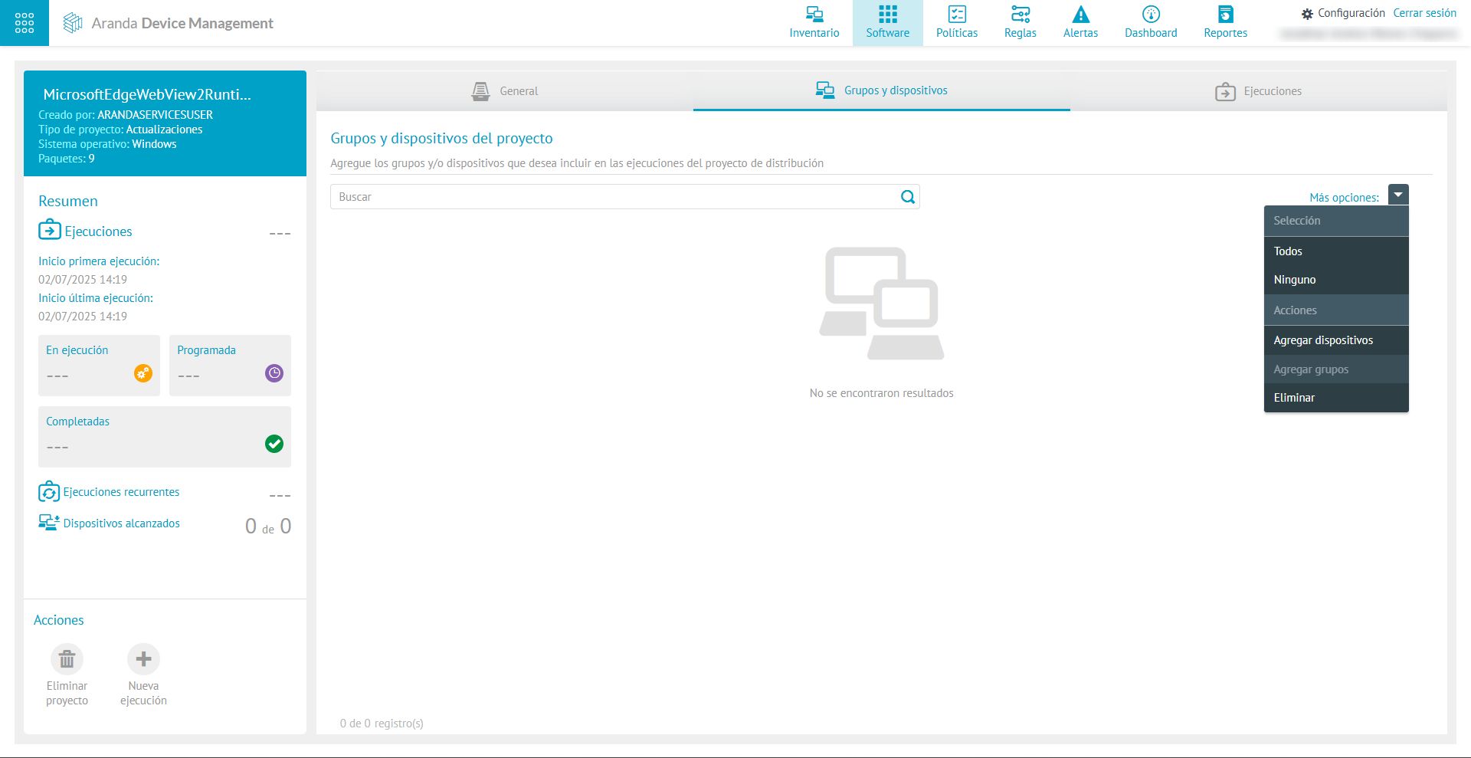The height and width of the screenshot is (758, 1471).
Task: Select the Grupos y dispositivos tab
Action: (x=882, y=91)
